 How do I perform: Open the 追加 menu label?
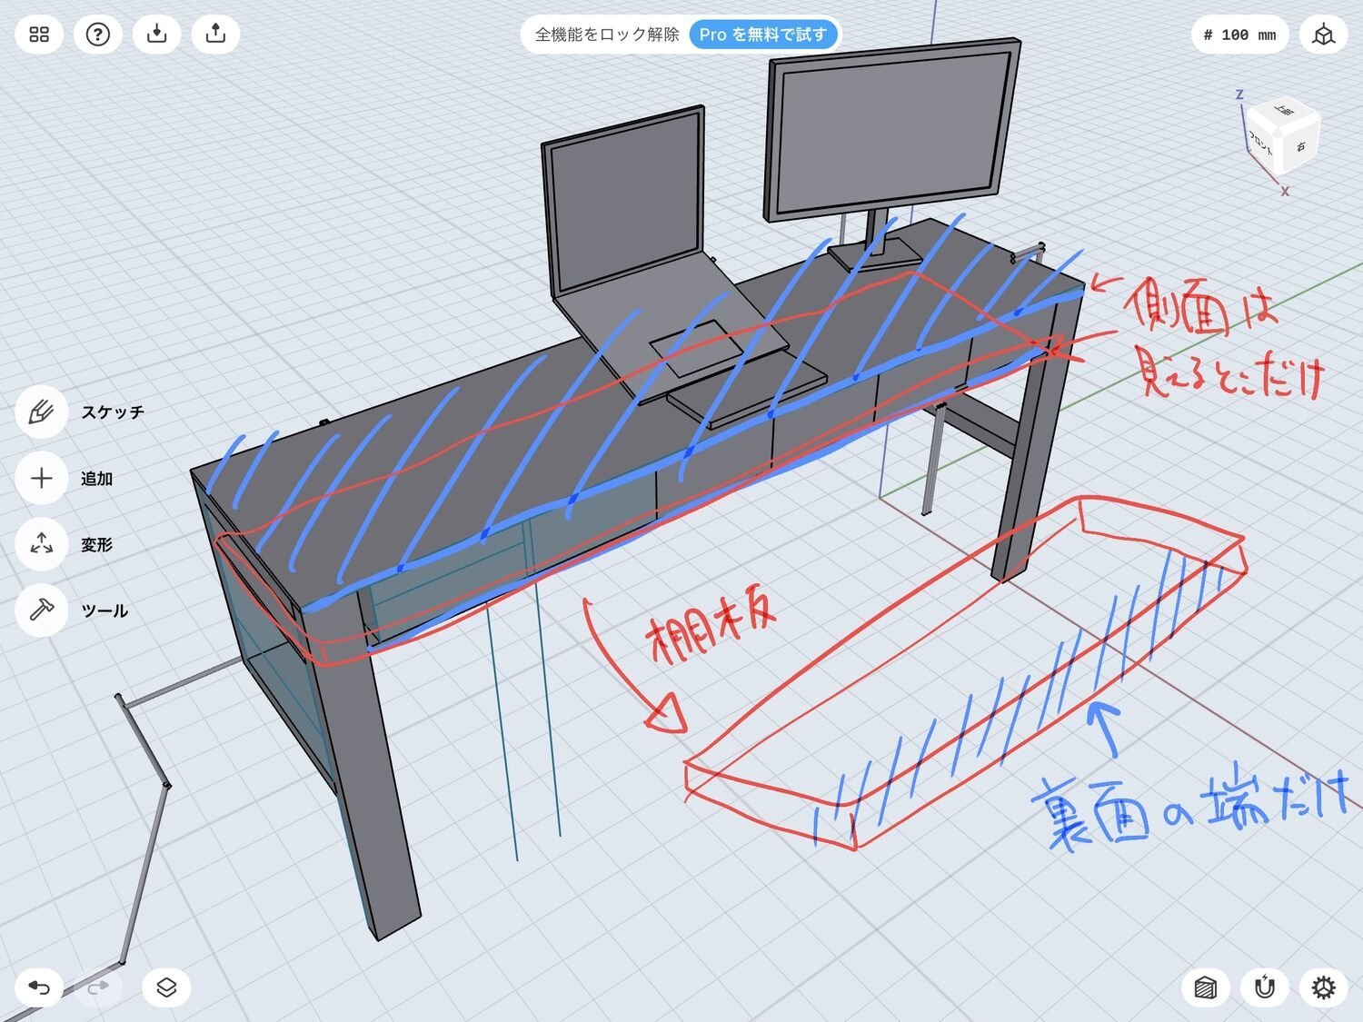click(96, 479)
